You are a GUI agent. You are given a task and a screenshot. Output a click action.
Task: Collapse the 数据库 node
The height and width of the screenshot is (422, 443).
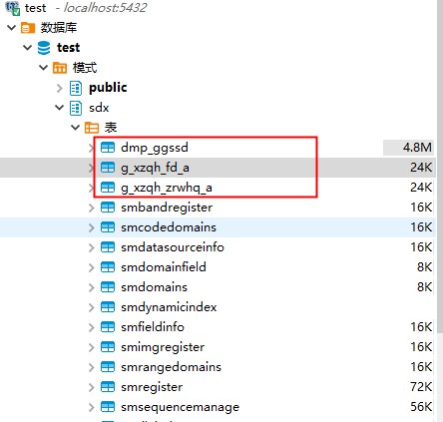pyautogui.click(x=12, y=28)
